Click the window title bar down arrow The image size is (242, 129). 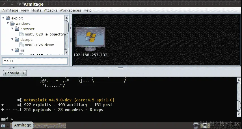tap(12, 4)
